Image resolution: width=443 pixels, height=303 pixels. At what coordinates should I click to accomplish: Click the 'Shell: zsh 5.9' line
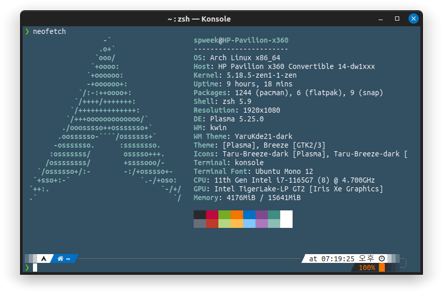[223, 101]
